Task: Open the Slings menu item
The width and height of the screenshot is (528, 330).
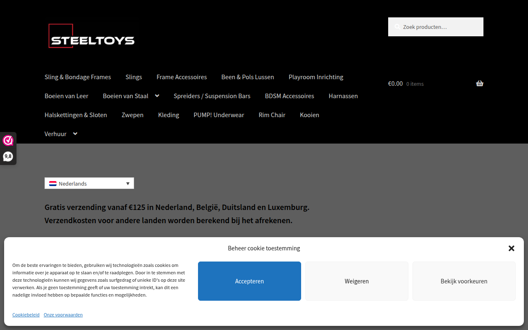Action: pyautogui.click(x=134, y=77)
